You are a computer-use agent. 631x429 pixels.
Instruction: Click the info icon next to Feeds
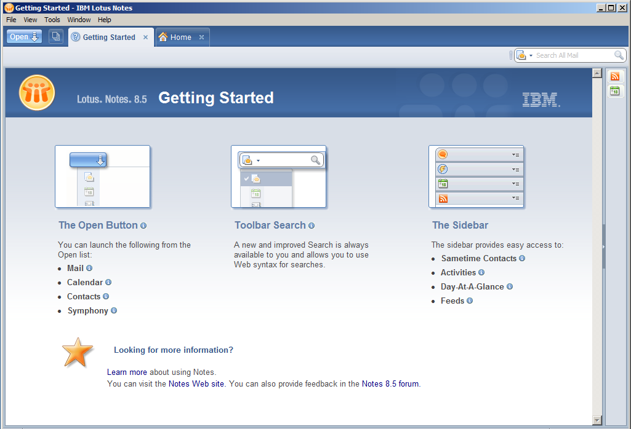(x=470, y=301)
